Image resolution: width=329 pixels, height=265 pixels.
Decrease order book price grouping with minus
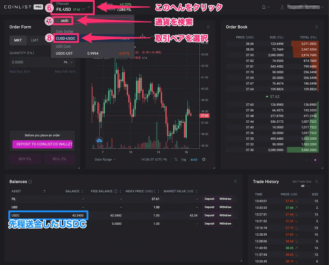307,160
